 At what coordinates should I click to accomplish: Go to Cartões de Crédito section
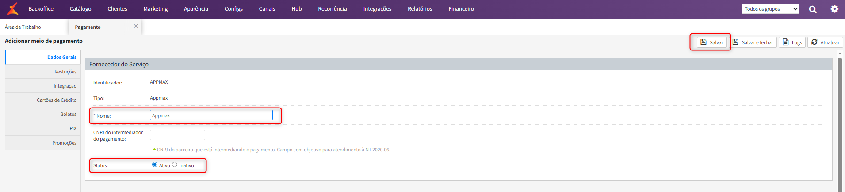point(43,100)
